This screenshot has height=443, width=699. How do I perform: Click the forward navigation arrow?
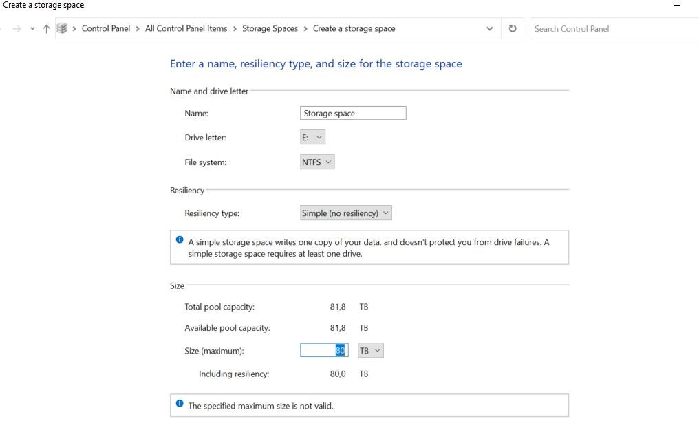[17, 29]
